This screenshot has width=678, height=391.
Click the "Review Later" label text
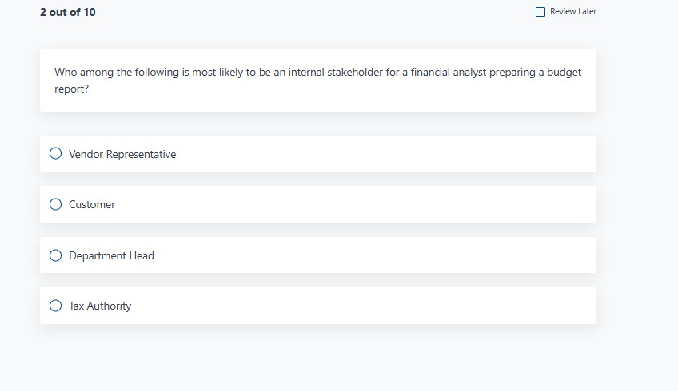[572, 12]
